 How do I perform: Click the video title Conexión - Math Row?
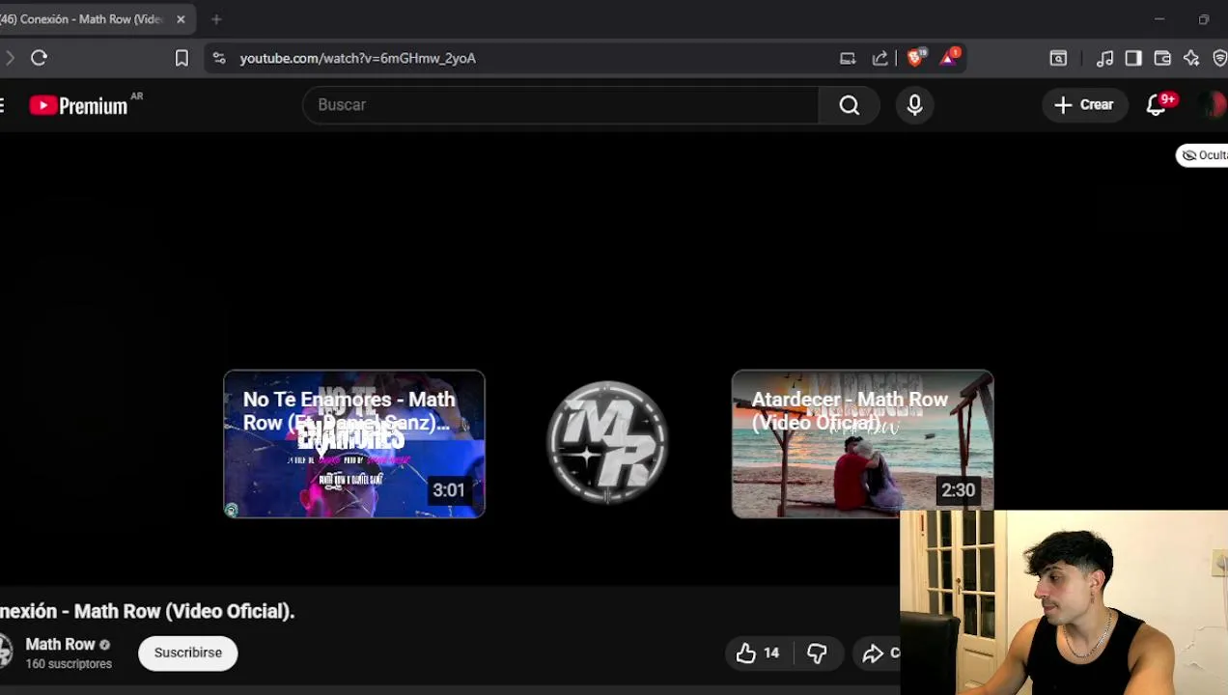(x=147, y=611)
